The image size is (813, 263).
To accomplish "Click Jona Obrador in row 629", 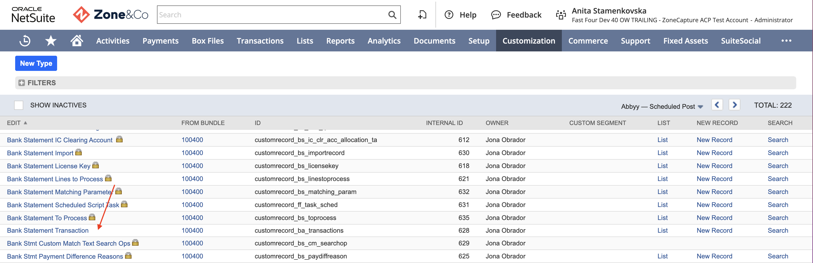I will 505,244.
